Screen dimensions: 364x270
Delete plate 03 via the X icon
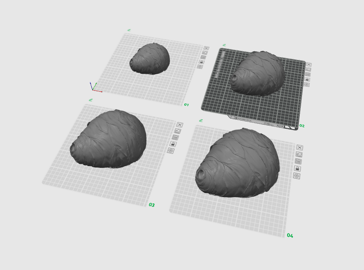pyautogui.click(x=180, y=125)
